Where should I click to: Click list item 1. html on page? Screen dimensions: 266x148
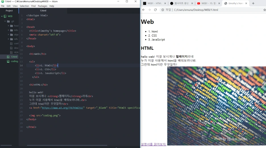(153, 32)
